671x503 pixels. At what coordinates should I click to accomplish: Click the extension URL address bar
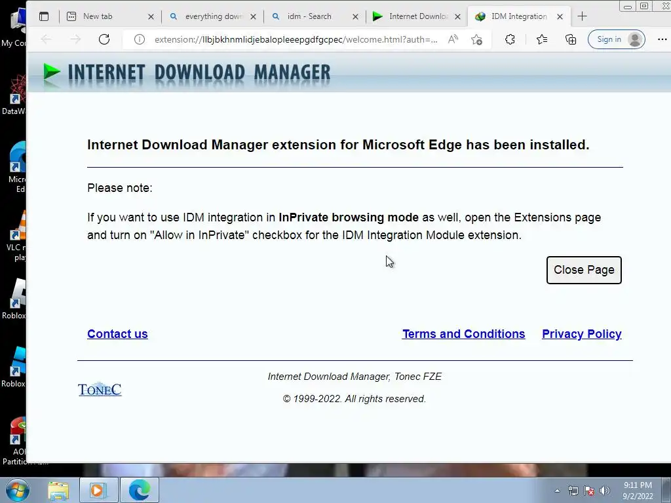(x=296, y=39)
